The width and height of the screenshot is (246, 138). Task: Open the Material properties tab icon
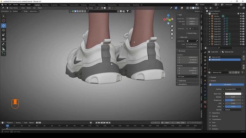pos(205,102)
